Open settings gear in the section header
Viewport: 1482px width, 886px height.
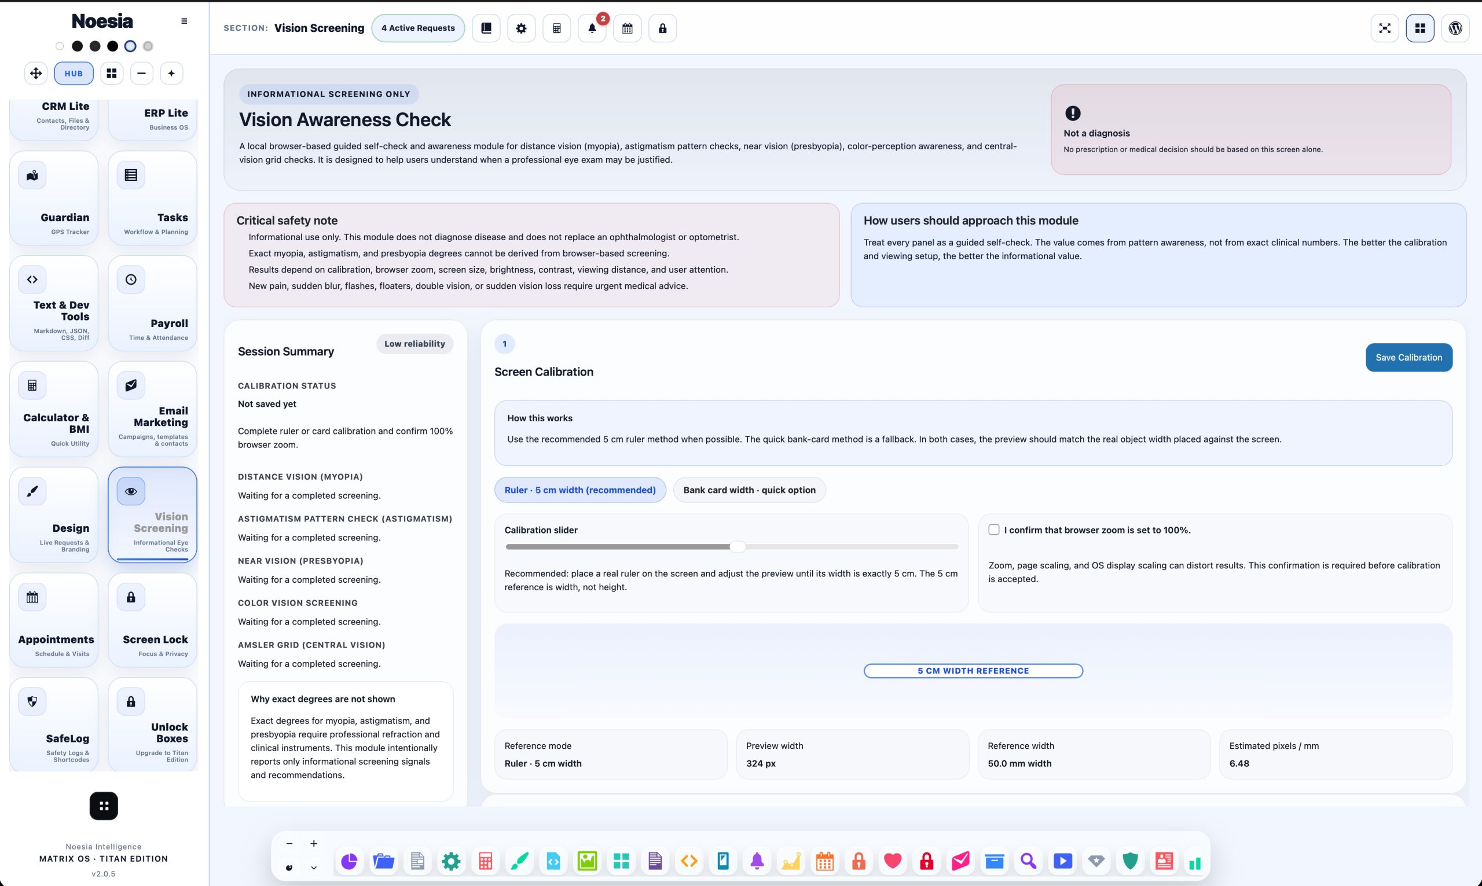[521, 28]
